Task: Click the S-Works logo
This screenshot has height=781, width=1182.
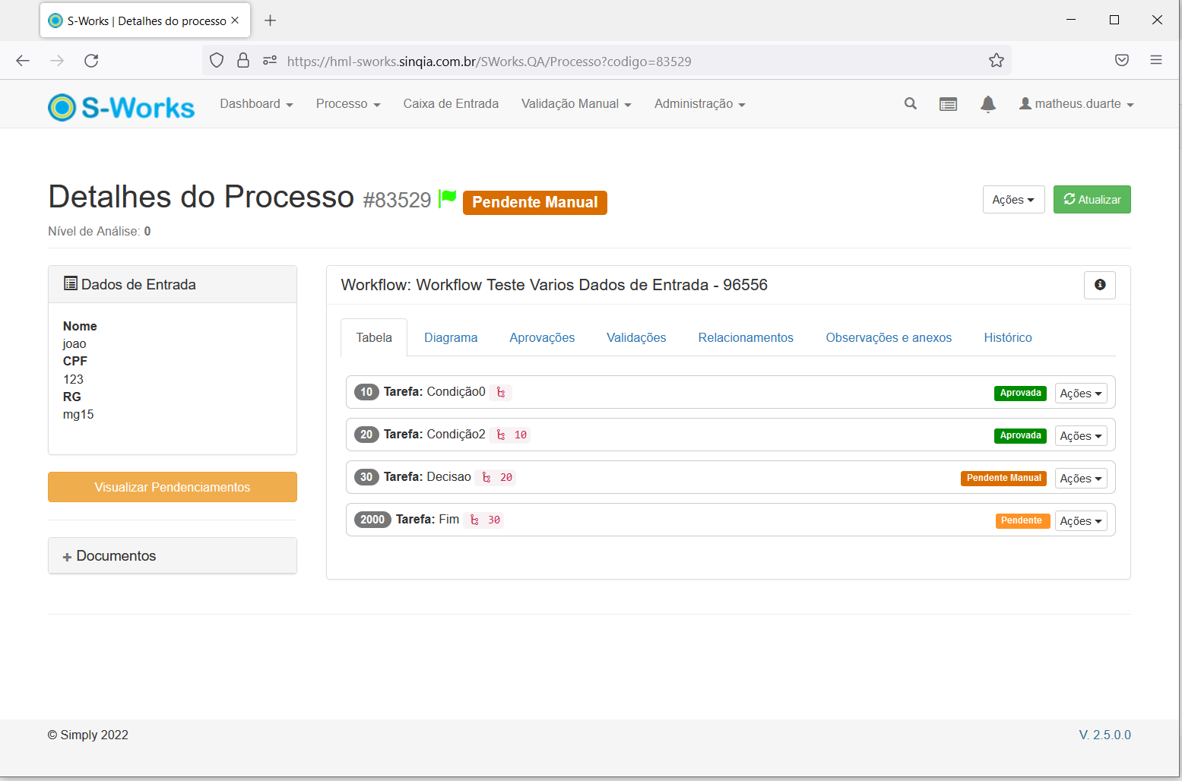Action: (x=122, y=107)
